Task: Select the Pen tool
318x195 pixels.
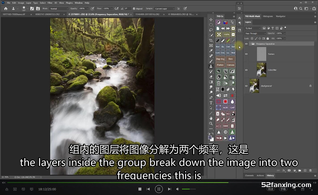Action: (211, 97)
